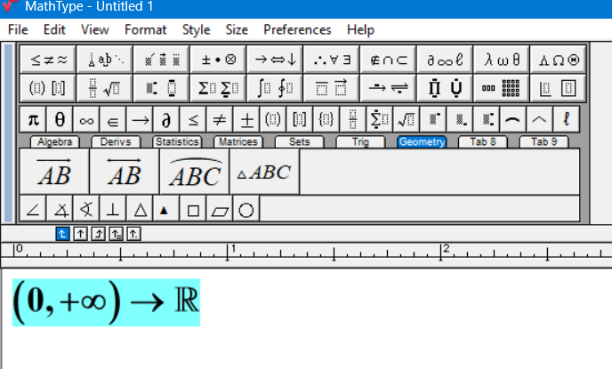Open the operator symbols palette (±•⊗)
612x369 pixels.
(x=218, y=60)
